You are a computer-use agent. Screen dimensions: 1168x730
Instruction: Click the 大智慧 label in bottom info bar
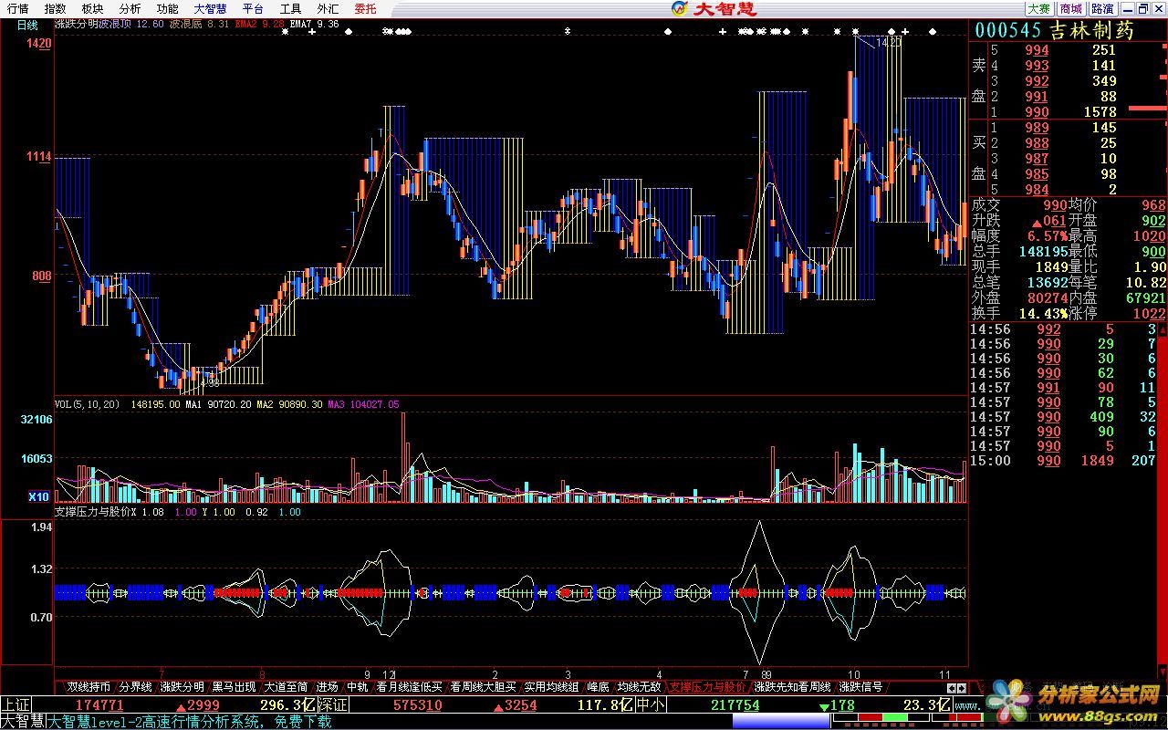tap(23, 722)
